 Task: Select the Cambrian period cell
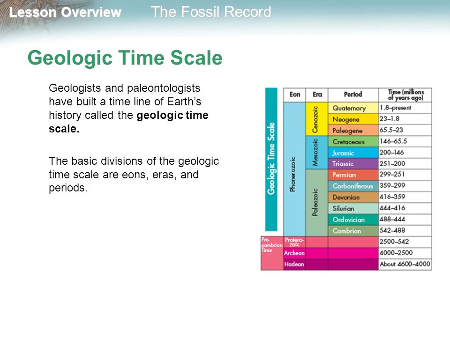(353, 231)
